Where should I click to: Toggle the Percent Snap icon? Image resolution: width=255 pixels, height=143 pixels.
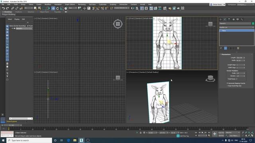click(102, 8)
